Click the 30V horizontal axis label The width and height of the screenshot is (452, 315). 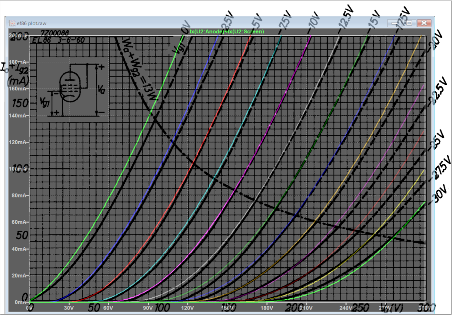pos(69,308)
